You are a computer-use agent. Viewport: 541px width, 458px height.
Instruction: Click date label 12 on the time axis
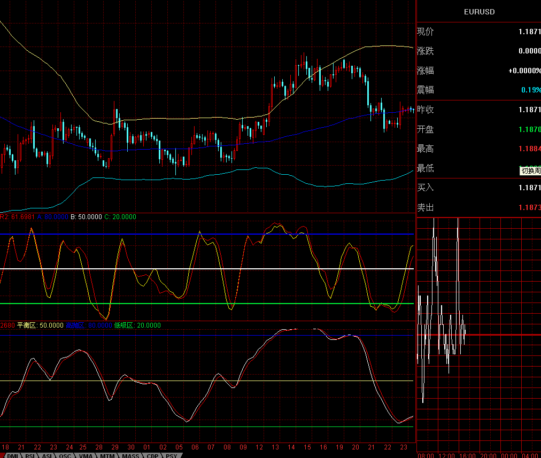tap(259, 447)
